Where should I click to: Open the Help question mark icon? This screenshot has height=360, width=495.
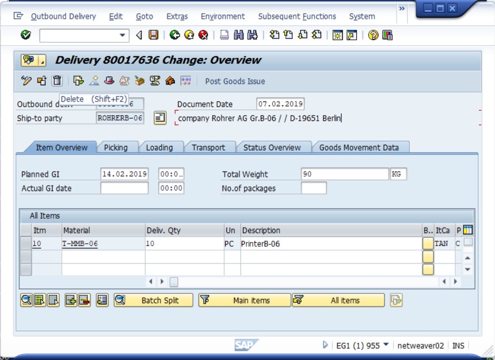373,35
